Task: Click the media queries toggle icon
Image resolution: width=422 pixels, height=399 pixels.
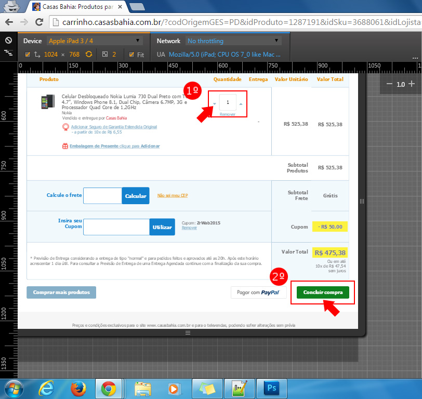Action: [8, 52]
